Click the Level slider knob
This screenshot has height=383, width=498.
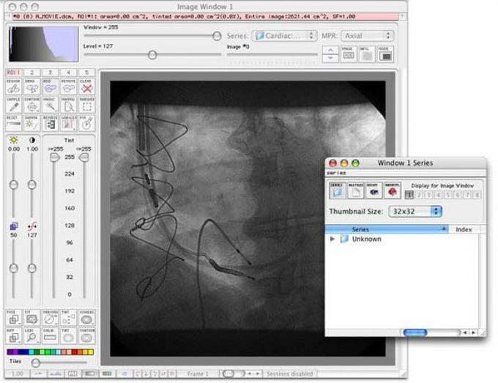152,55
